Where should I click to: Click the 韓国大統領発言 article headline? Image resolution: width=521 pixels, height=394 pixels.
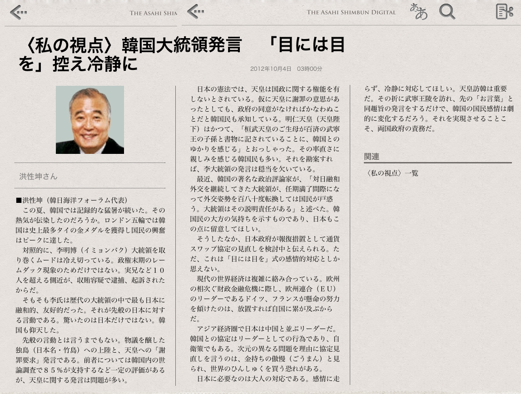pos(182,54)
